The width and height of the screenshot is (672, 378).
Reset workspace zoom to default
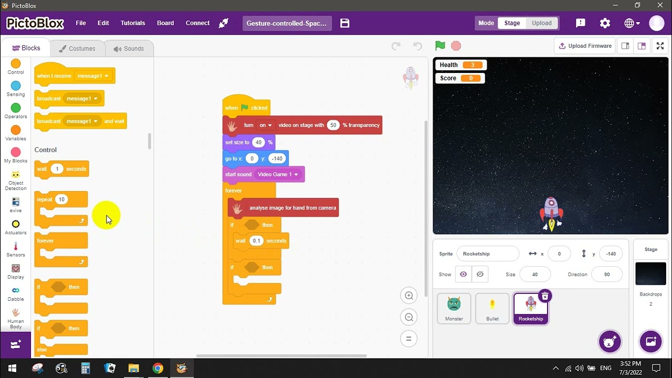408,339
